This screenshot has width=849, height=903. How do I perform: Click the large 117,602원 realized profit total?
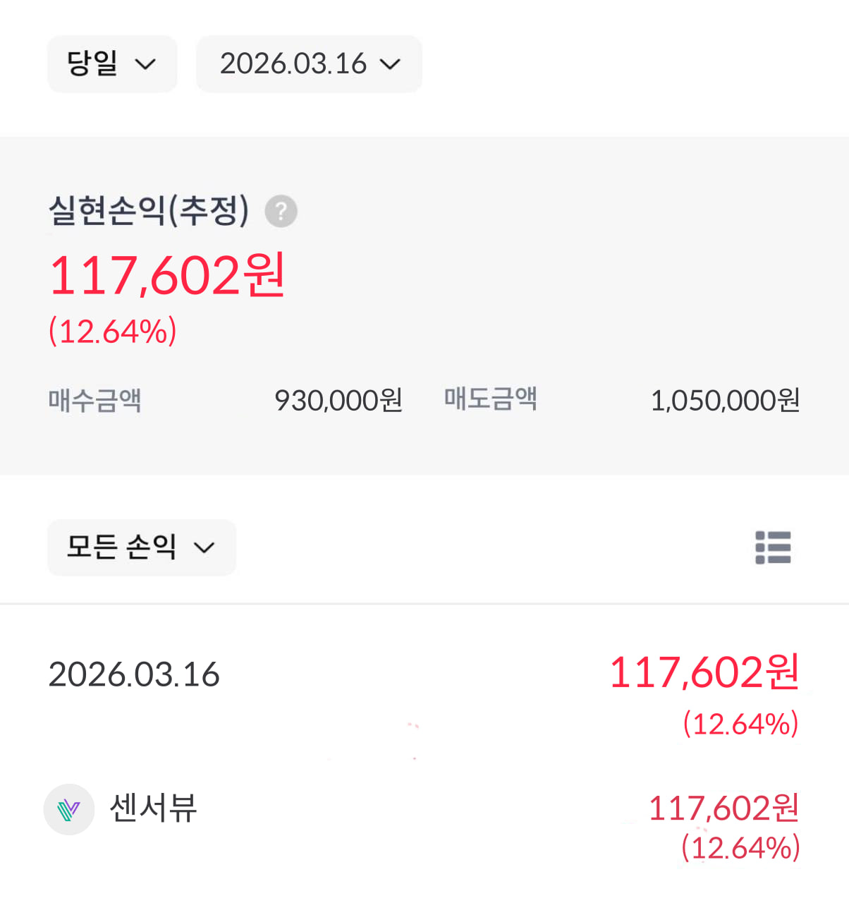pyautogui.click(x=167, y=275)
